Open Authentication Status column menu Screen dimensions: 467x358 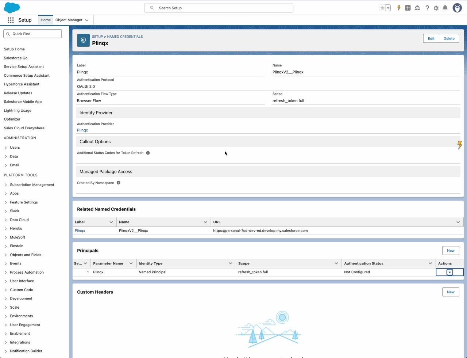pyautogui.click(x=431, y=263)
